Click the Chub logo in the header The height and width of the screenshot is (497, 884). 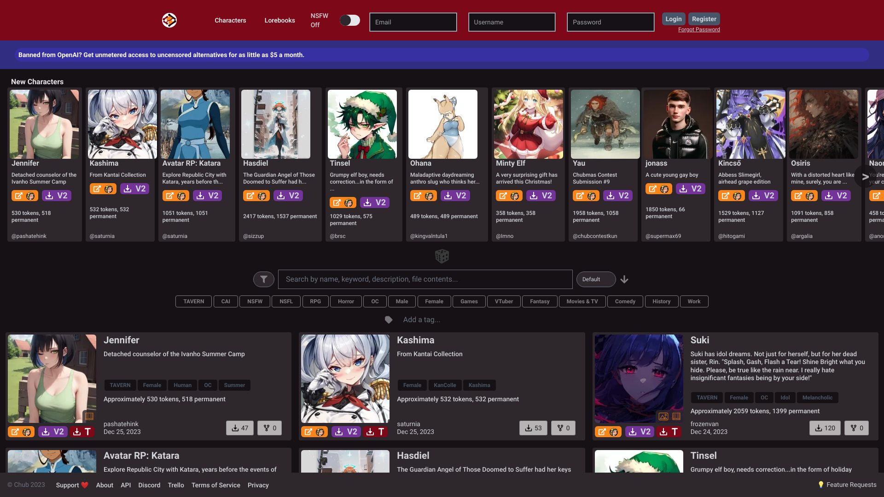[169, 20]
